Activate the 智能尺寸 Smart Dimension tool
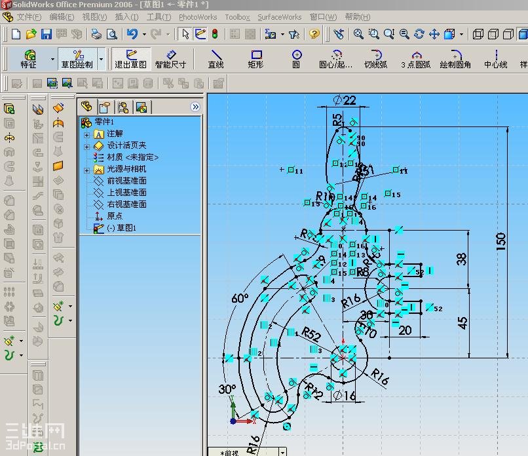528x456 pixels. point(170,59)
